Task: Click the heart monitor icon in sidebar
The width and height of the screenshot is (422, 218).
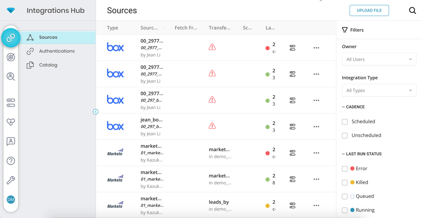Action: pyautogui.click(x=11, y=122)
